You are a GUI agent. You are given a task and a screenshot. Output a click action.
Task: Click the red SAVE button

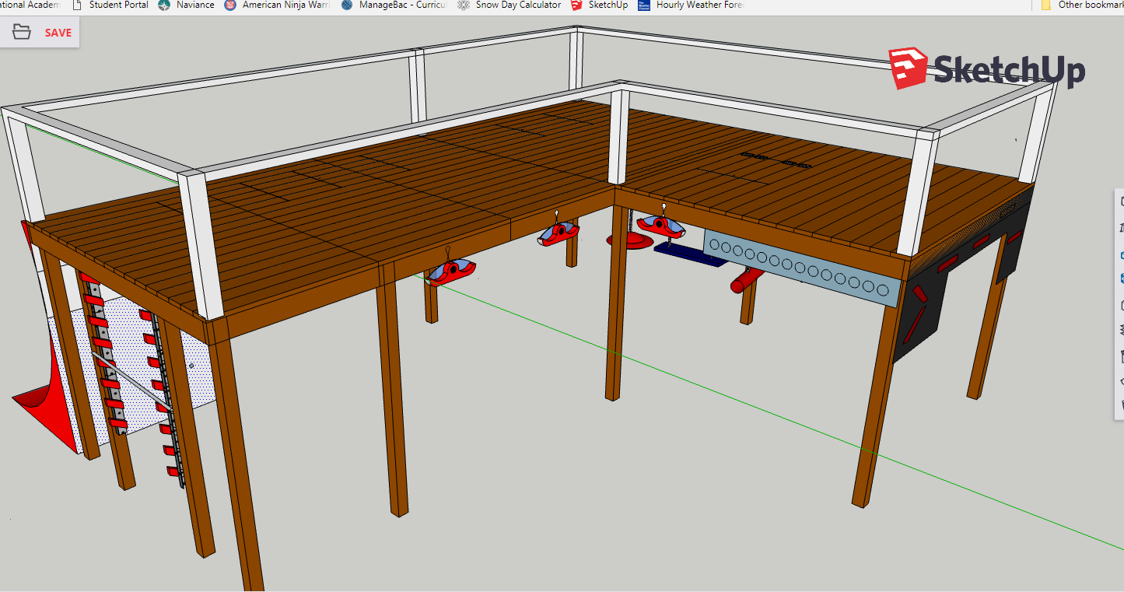point(58,33)
